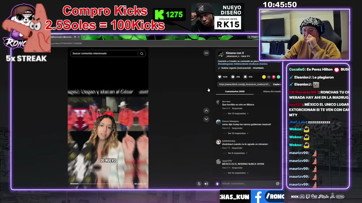Expand 'Ver 73 respuestas' under don-wea's comment
The height and width of the screenshot is (203, 362).
tap(238, 114)
